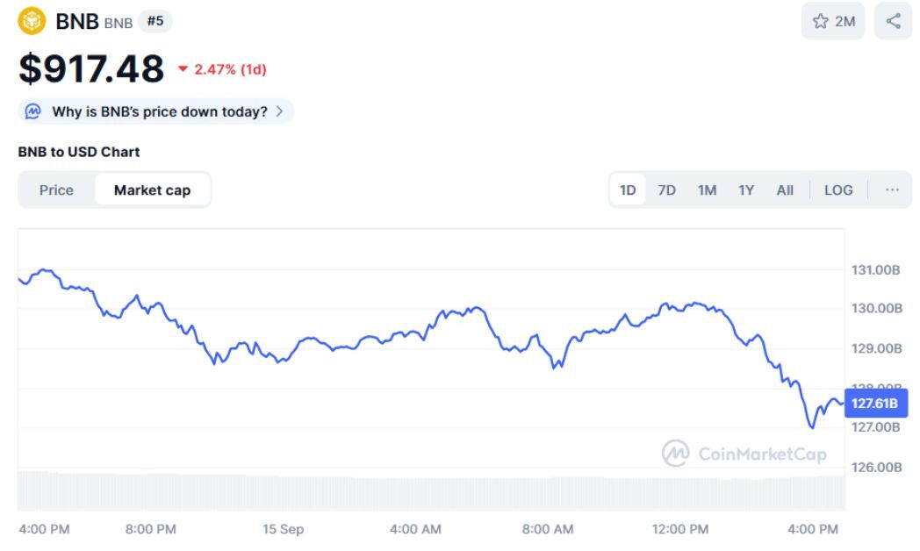Click the BNB coin logo icon

[32, 21]
